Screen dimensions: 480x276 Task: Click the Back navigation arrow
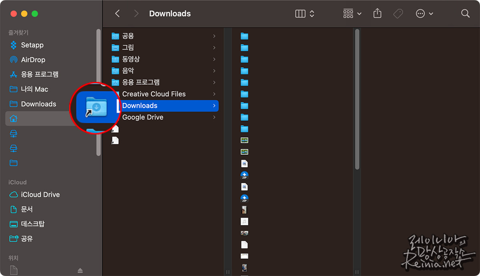(x=117, y=13)
